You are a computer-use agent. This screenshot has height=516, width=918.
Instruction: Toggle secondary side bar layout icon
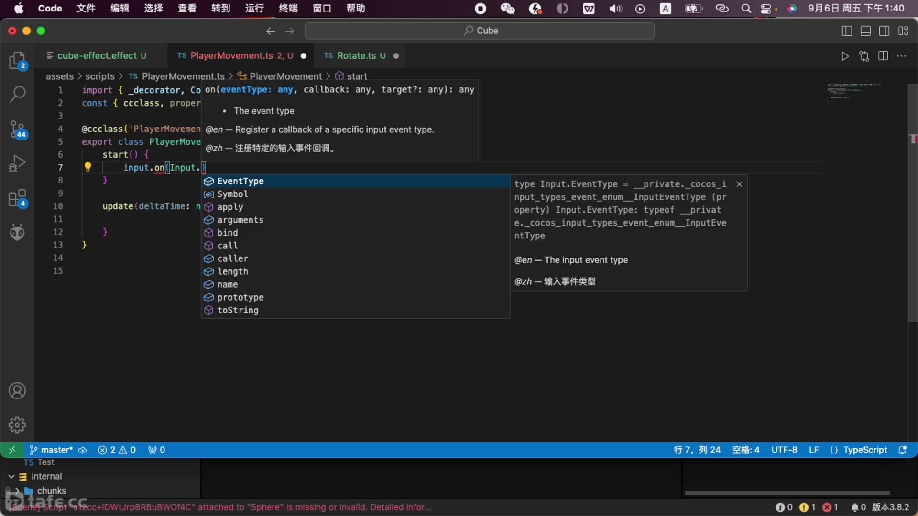coord(885,31)
